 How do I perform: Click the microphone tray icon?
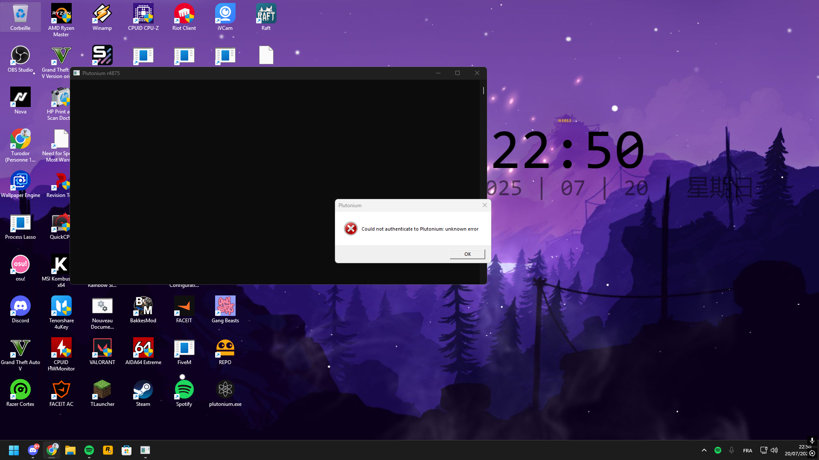click(732, 450)
